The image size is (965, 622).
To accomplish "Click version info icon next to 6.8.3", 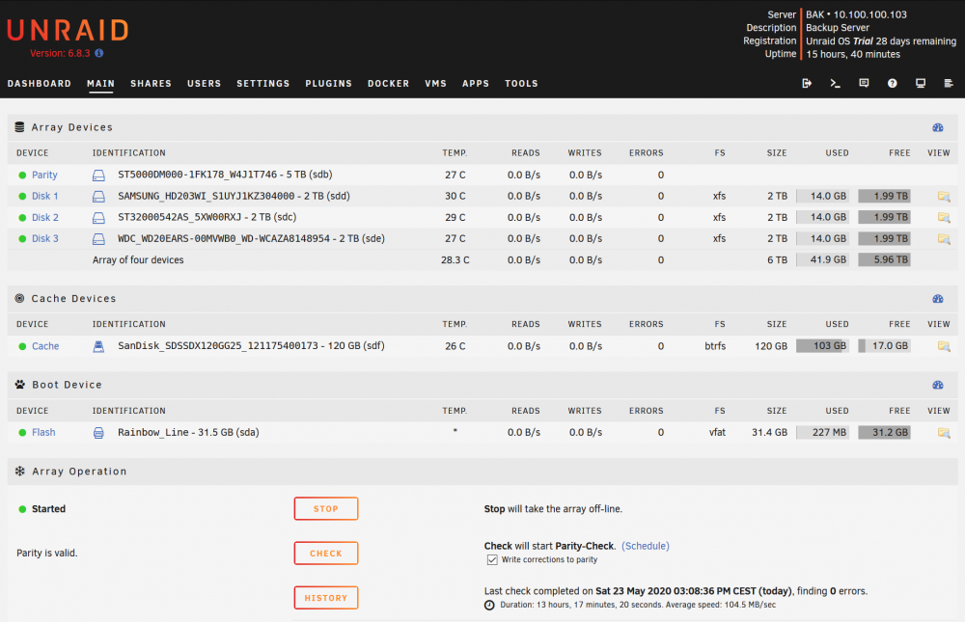I will click(99, 53).
